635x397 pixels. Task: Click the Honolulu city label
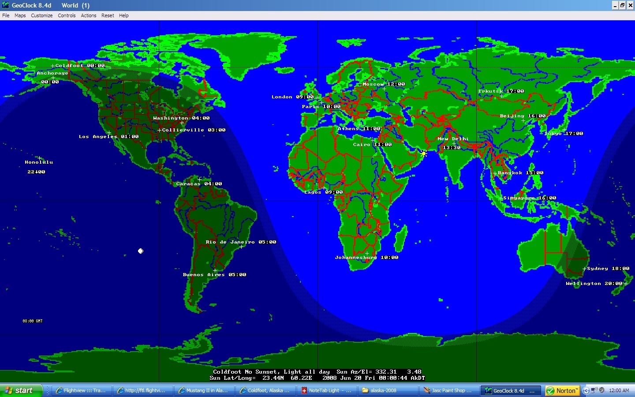(39, 162)
